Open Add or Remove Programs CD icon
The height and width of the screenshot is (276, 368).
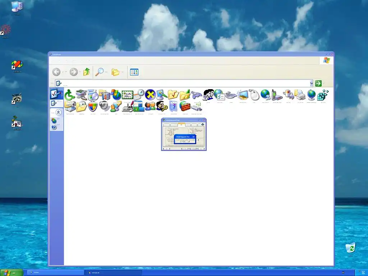click(x=93, y=95)
